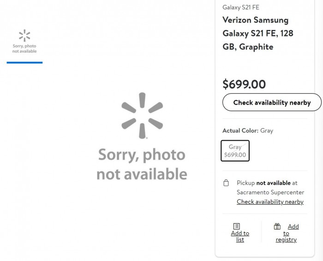
Task: Open the underlined Check availability nearby link
Action: click(x=270, y=202)
